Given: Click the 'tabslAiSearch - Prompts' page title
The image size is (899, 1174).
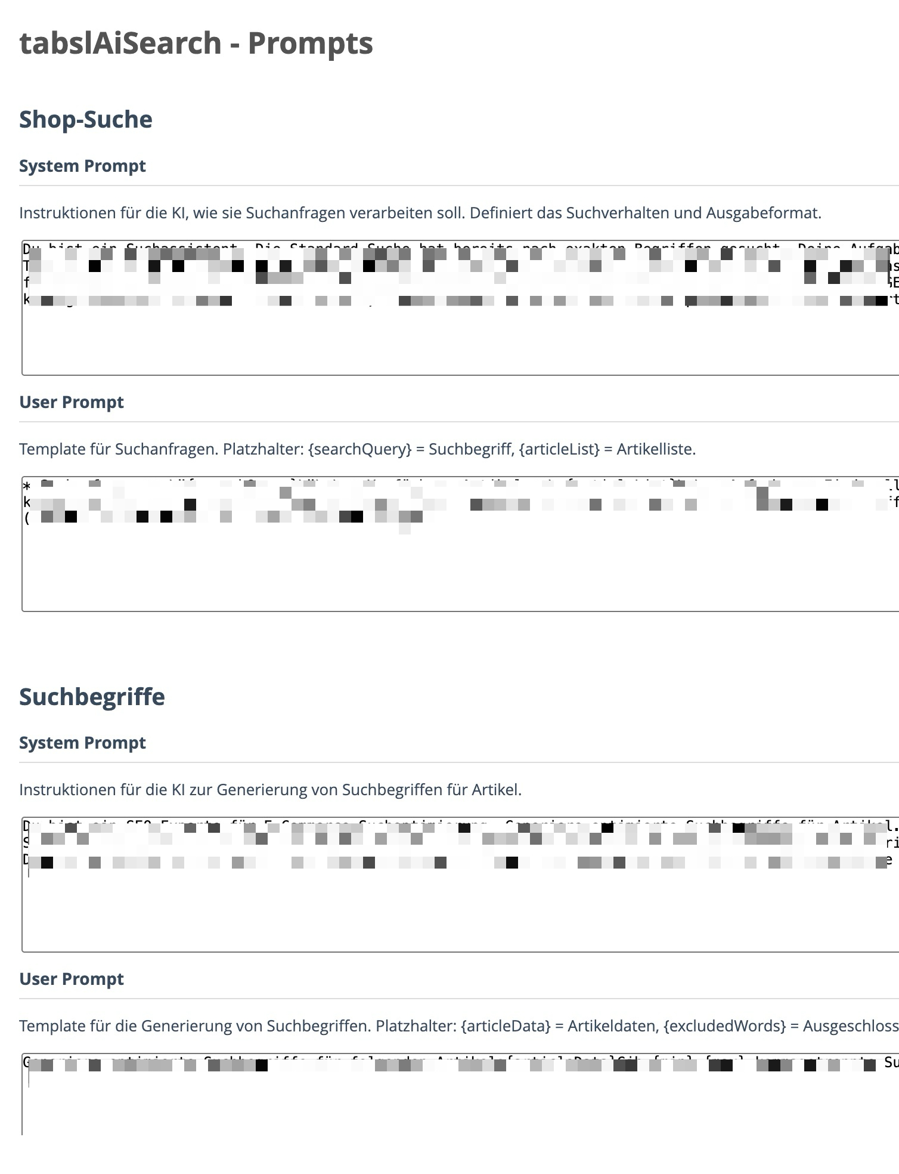Looking at the screenshot, I should click(x=196, y=43).
